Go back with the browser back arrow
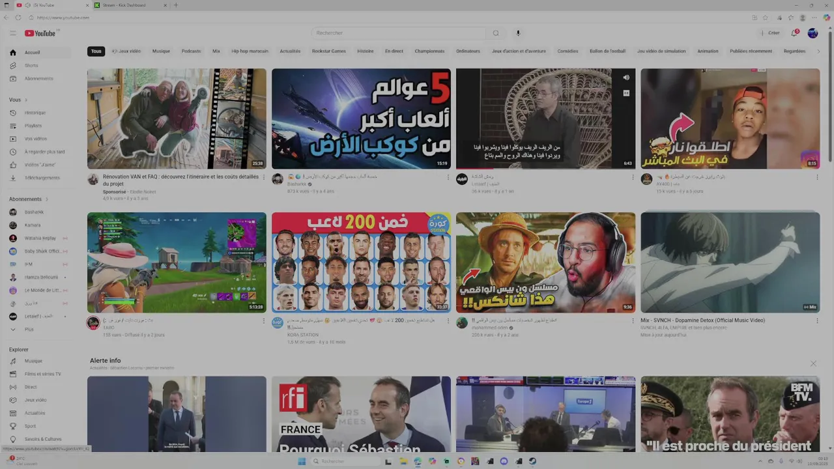Image resolution: width=834 pixels, height=469 pixels. pyautogui.click(x=6, y=18)
